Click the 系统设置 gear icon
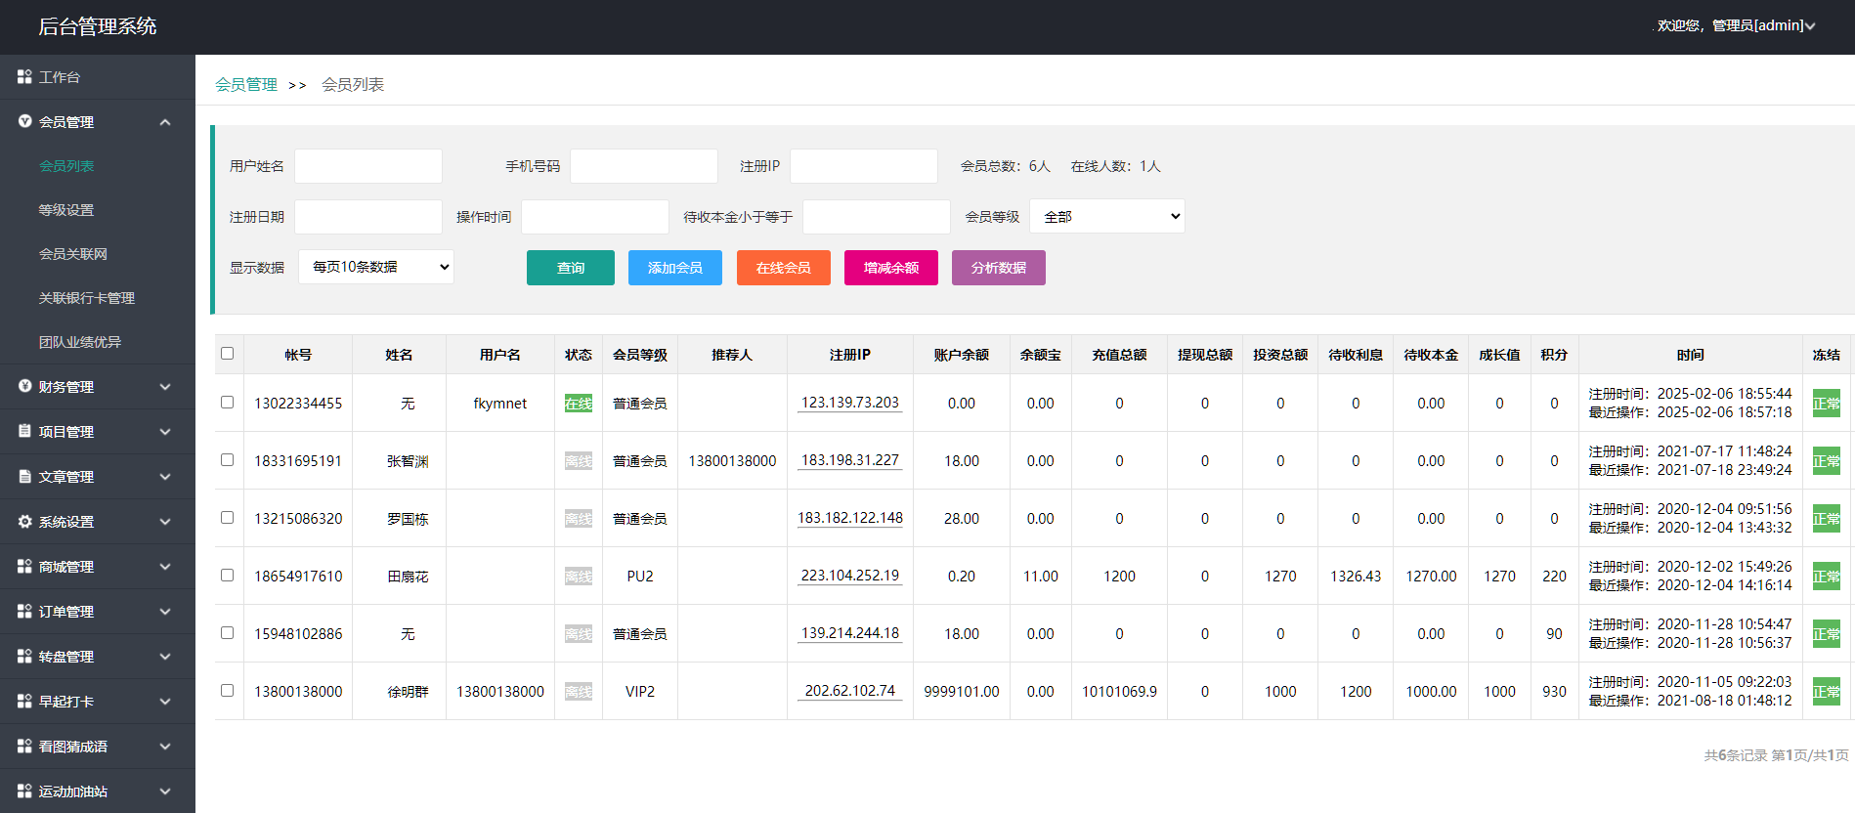This screenshot has height=813, width=1855. pyautogui.click(x=24, y=521)
